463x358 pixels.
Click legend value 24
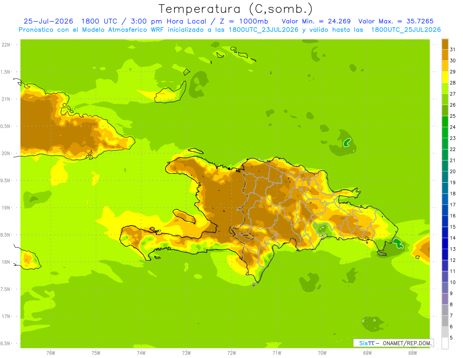click(x=453, y=127)
